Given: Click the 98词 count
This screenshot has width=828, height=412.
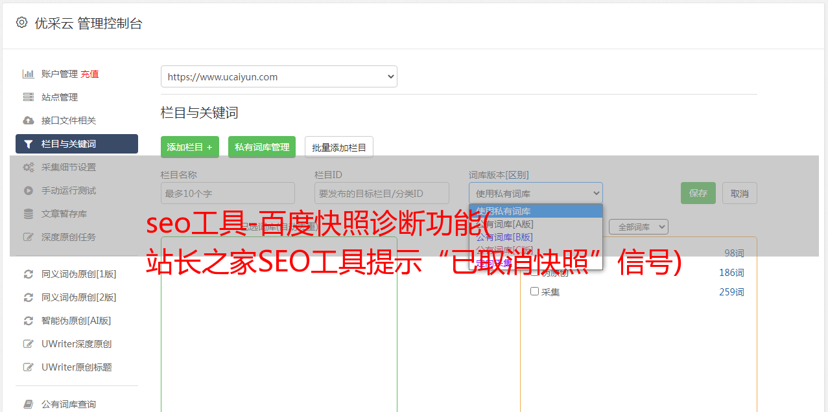Looking at the screenshot, I should tap(734, 253).
